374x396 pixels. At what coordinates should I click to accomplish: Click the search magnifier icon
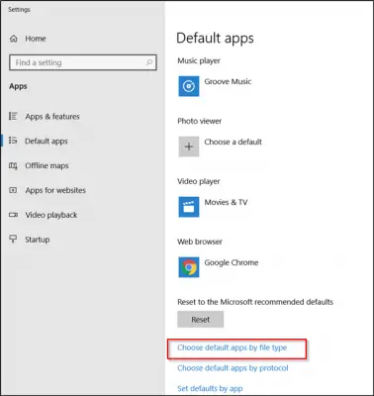click(149, 62)
